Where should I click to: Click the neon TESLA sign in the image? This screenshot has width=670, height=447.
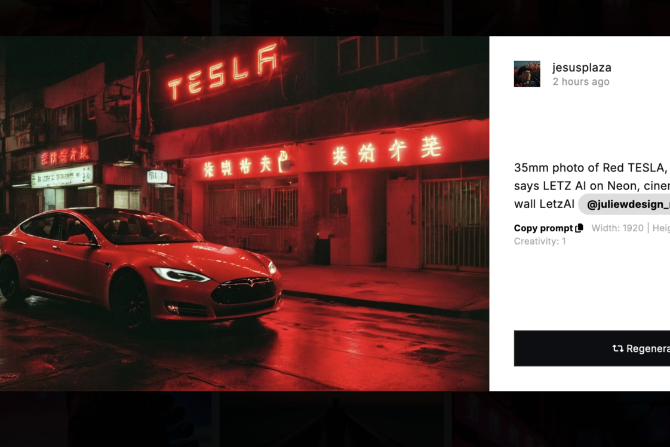tap(223, 72)
